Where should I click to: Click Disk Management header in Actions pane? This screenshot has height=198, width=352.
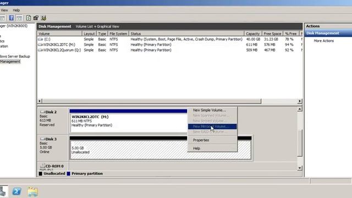(x=328, y=33)
